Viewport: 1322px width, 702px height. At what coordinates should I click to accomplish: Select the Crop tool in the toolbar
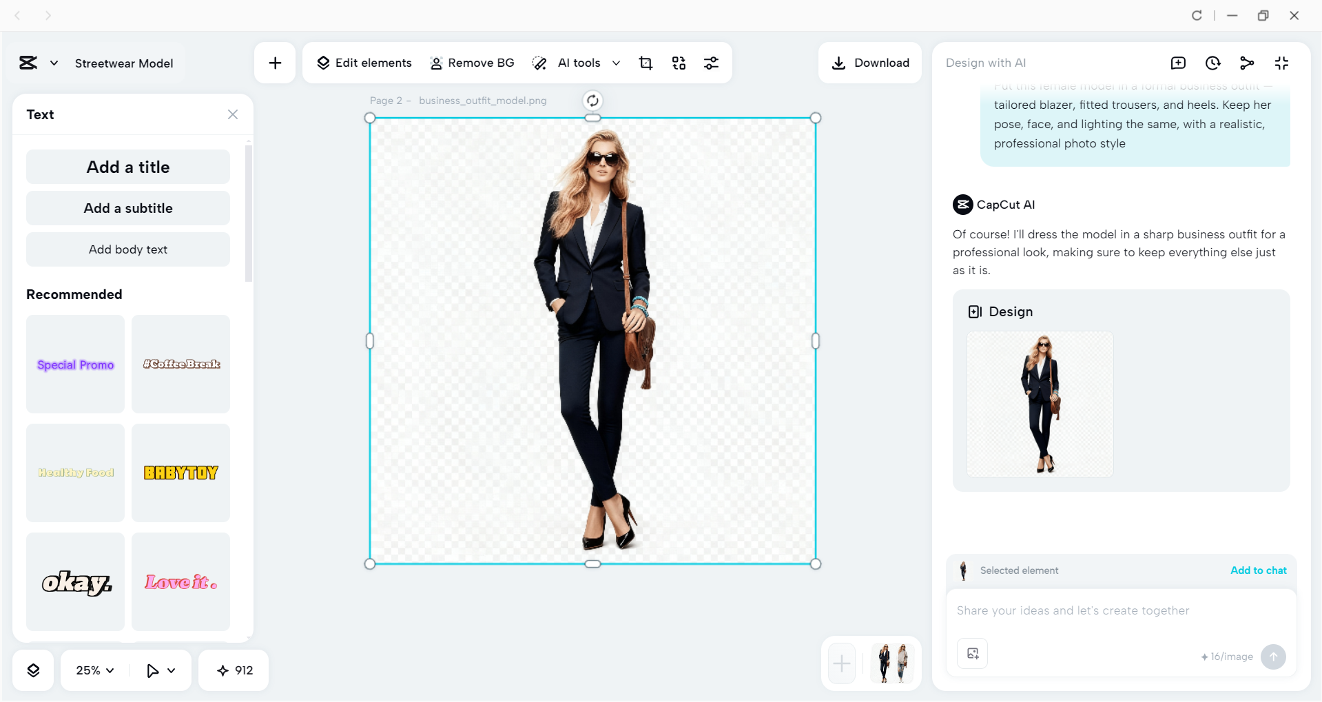[645, 63]
